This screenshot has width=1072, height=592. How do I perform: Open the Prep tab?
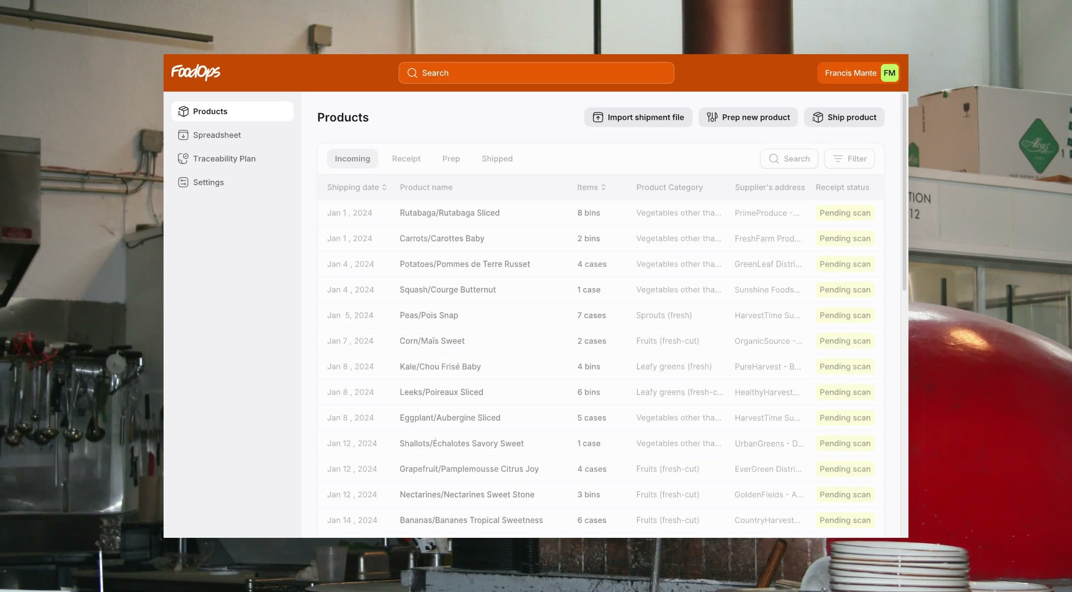point(451,159)
